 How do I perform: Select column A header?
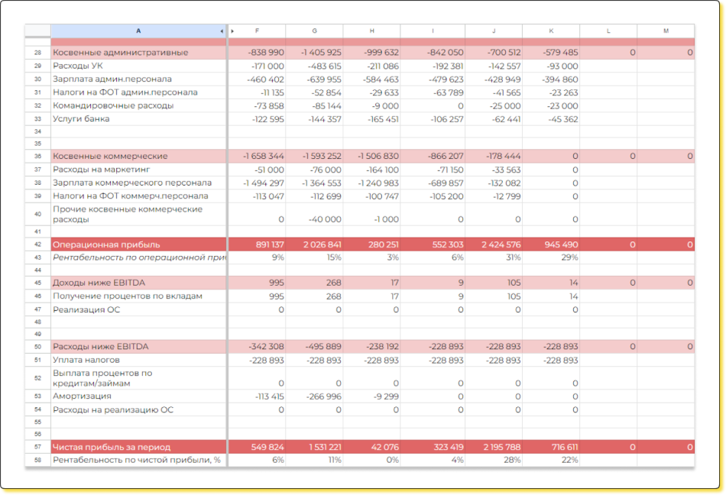coord(138,31)
